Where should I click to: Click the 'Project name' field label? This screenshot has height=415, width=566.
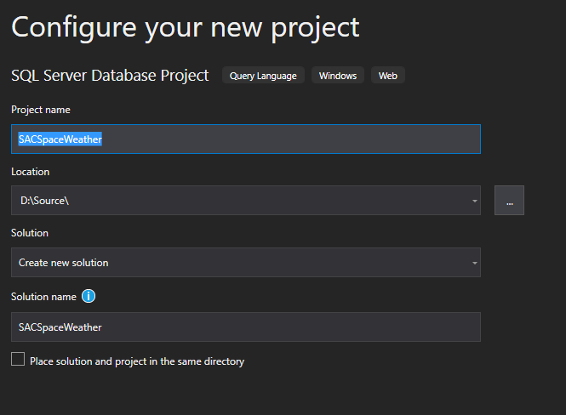(x=41, y=110)
